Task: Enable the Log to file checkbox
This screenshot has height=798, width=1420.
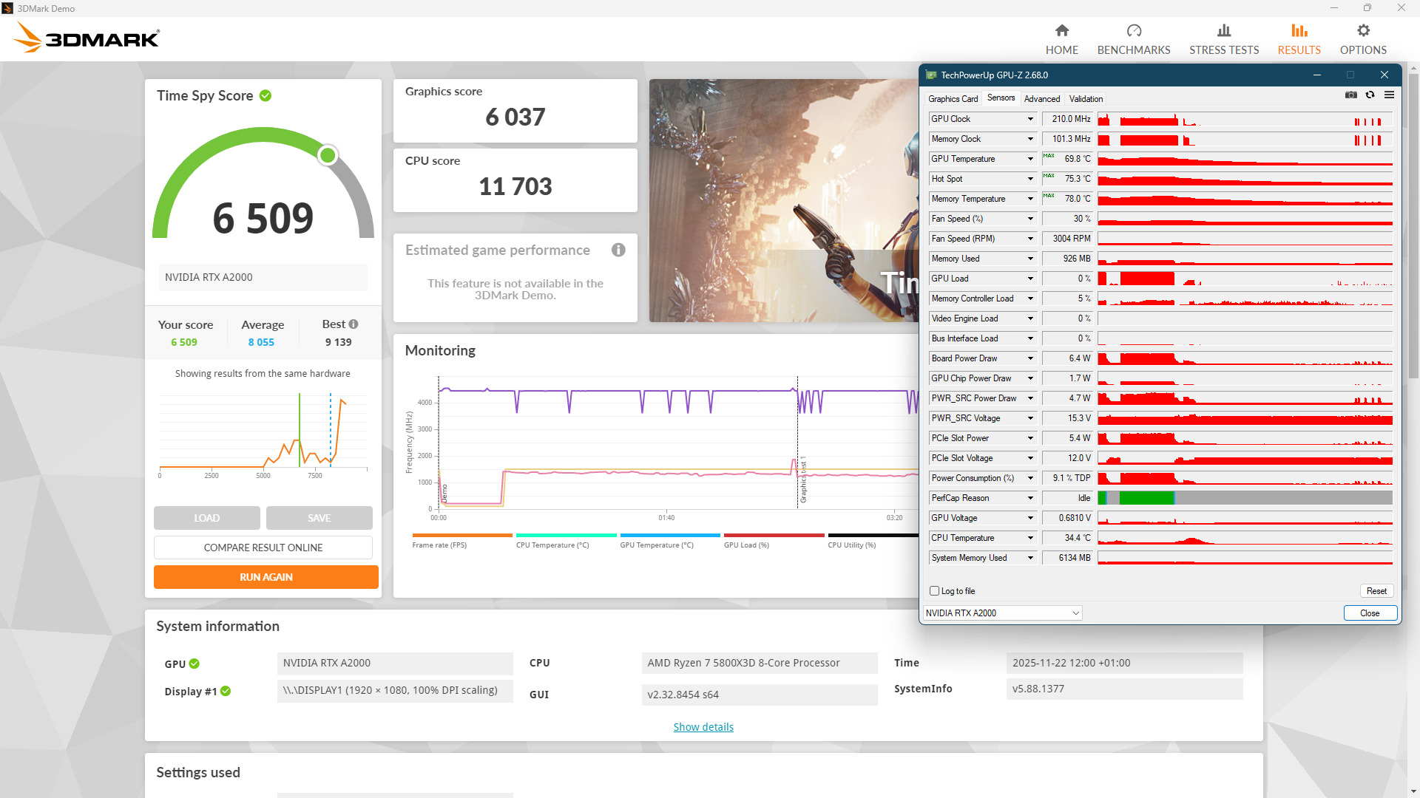Action: coord(934,591)
